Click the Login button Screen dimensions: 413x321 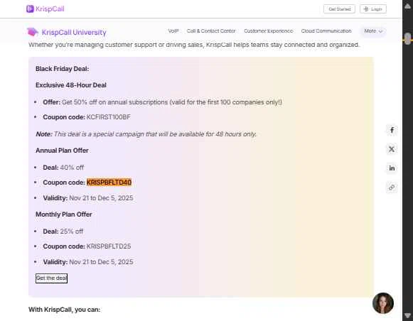coord(373,9)
